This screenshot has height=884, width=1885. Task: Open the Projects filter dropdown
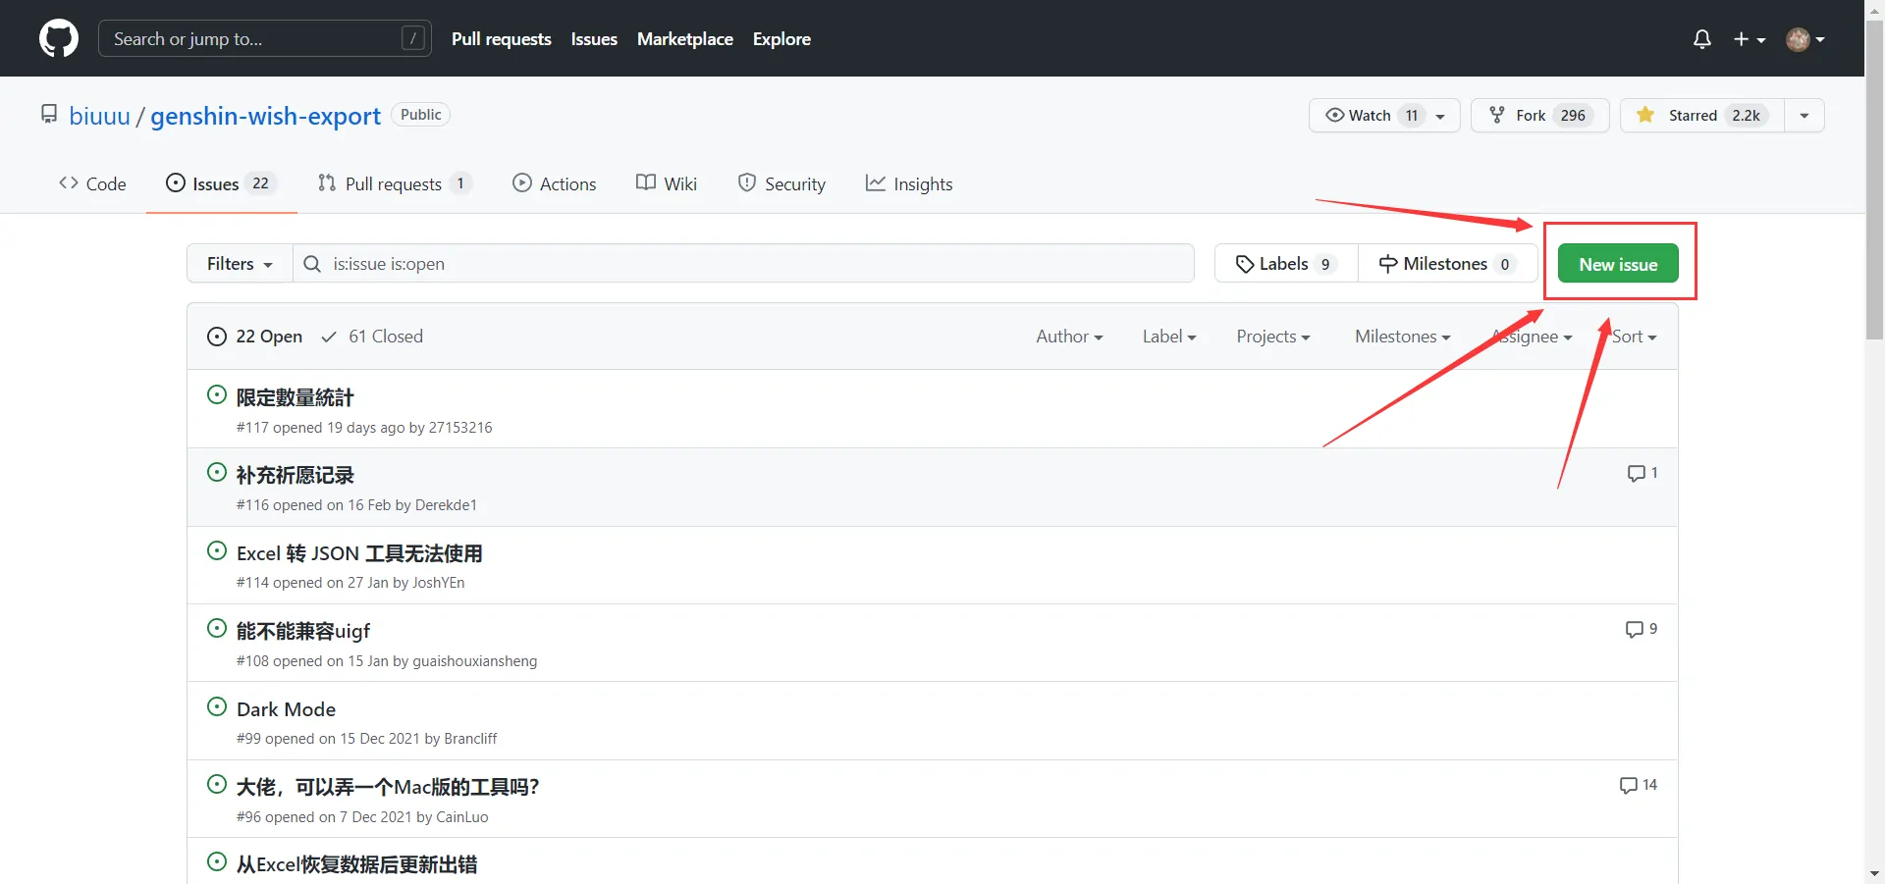pos(1273,337)
